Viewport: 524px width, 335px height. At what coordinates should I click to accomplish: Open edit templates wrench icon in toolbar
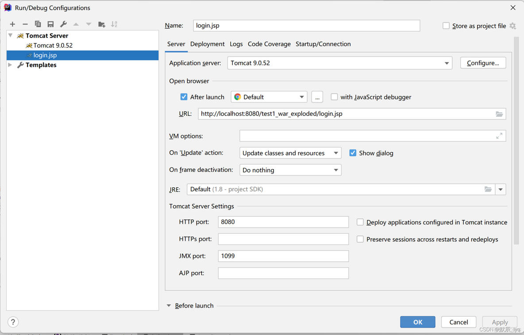tap(63, 24)
